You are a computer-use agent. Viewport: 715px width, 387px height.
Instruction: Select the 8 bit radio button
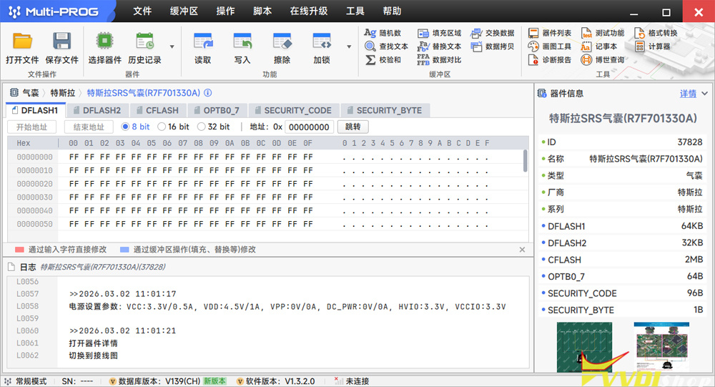[126, 127]
